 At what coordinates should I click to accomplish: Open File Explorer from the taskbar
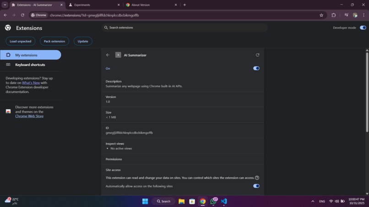pyautogui.click(x=181, y=202)
